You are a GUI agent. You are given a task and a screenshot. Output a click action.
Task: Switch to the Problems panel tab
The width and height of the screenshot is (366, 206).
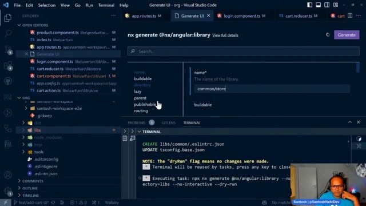click(137, 122)
